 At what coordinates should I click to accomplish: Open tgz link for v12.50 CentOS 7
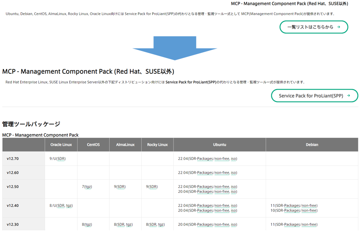[88, 187]
